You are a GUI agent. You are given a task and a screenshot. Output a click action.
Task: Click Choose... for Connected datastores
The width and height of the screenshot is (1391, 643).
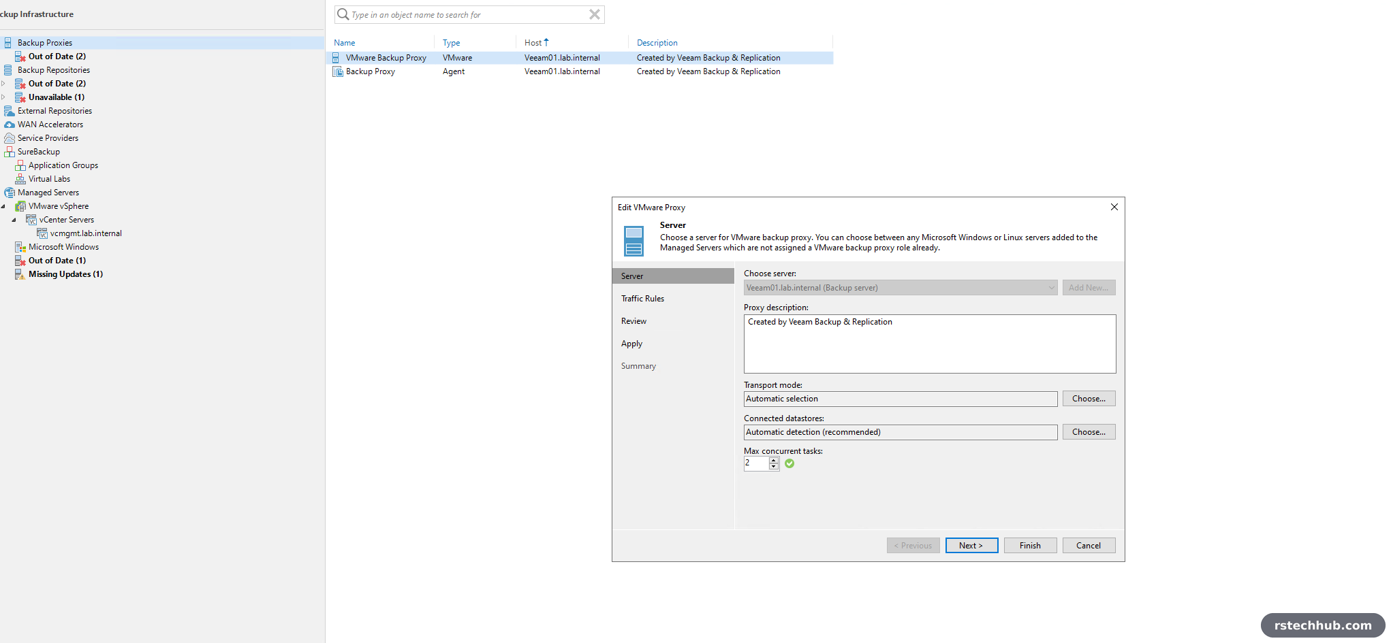coord(1089,432)
